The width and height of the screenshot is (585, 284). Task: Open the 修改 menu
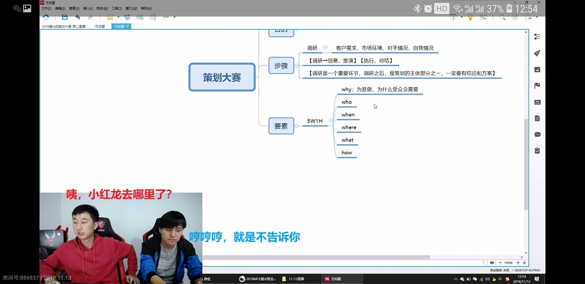(102, 8)
